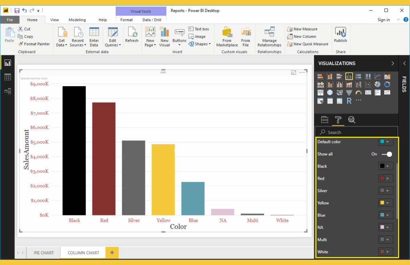Select the Card visual with 123

pyautogui.click(x=368, y=92)
